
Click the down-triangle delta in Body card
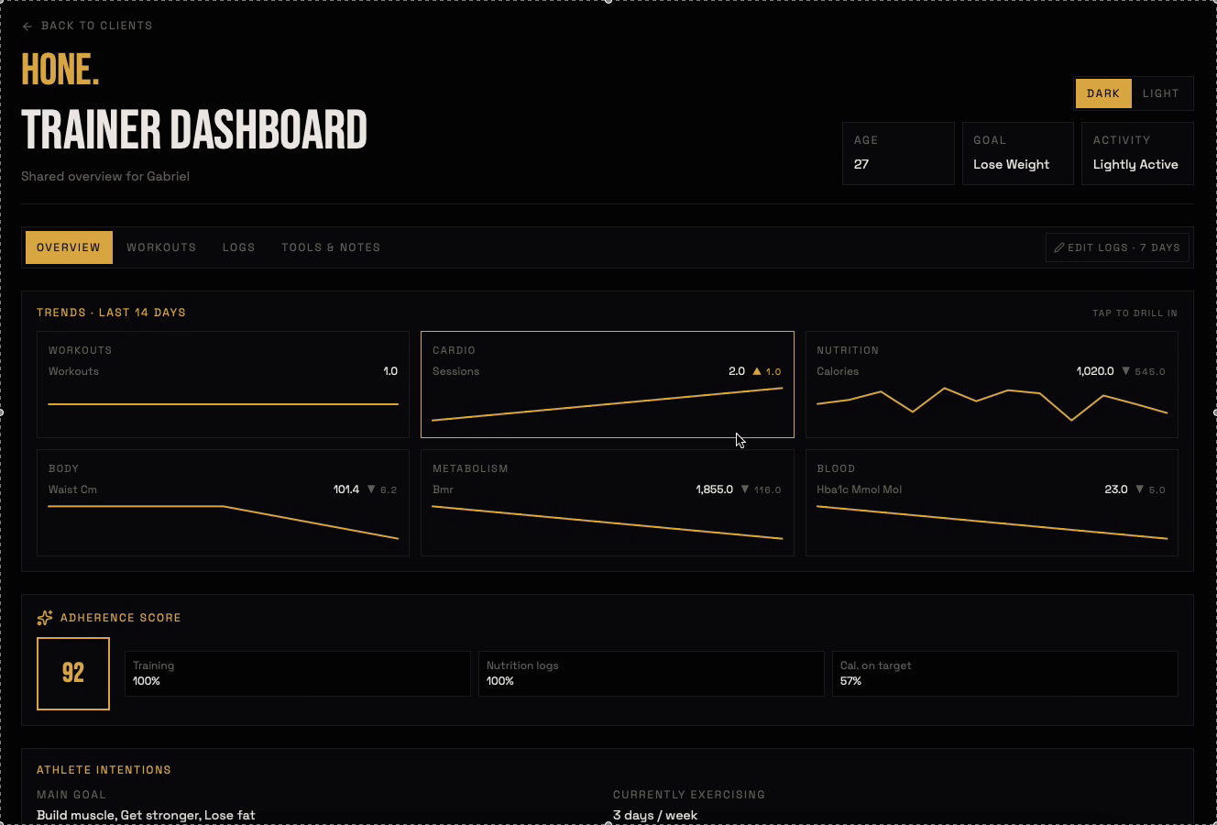pyautogui.click(x=382, y=489)
